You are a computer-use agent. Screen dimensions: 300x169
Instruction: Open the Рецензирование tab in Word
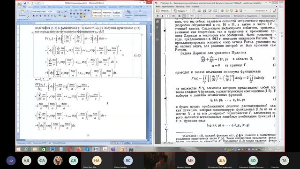coord(86,7)
